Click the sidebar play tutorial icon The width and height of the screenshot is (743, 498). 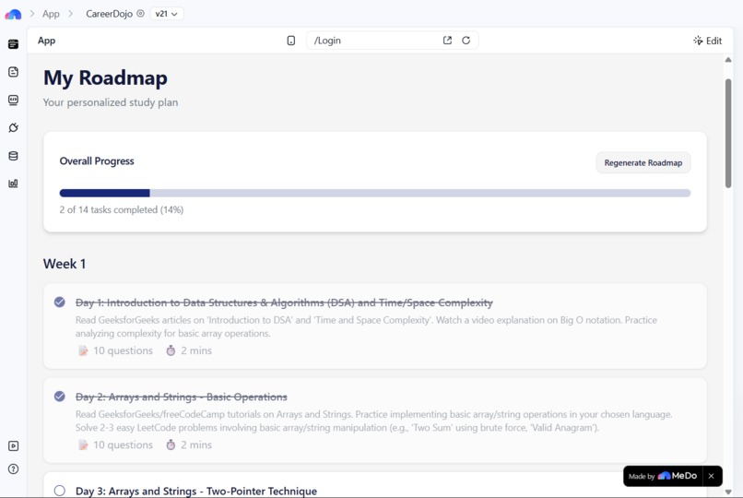(13, 445)
